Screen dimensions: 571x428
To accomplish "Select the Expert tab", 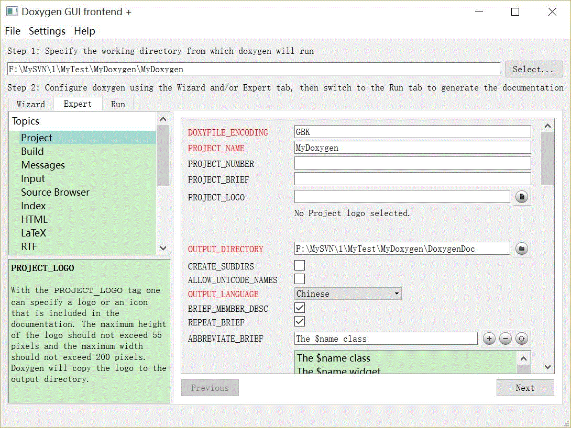I will pyautogui.click(x=78, y=104).
